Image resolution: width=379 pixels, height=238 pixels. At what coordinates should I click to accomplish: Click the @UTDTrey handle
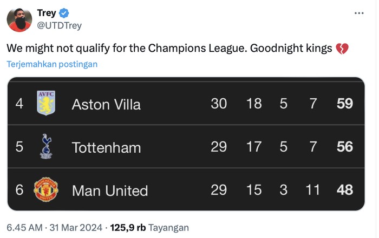(59, 25)
